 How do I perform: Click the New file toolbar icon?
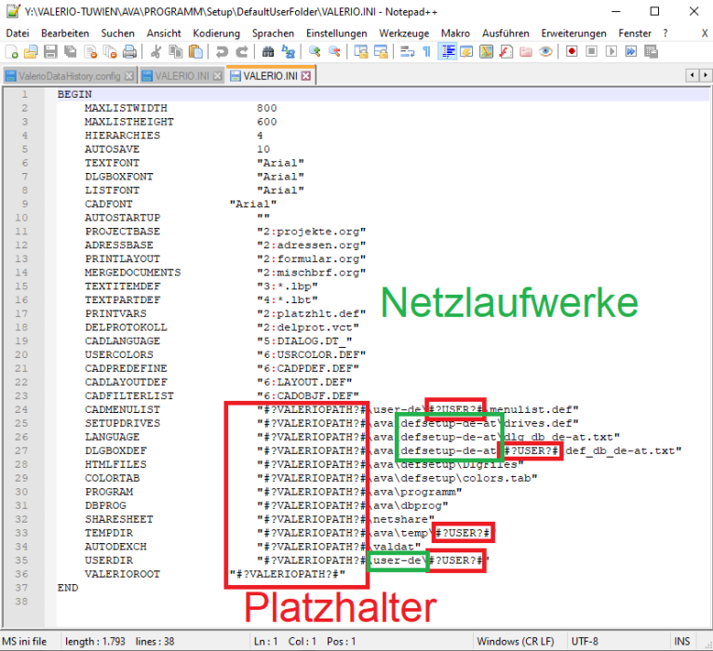[11, 52]
